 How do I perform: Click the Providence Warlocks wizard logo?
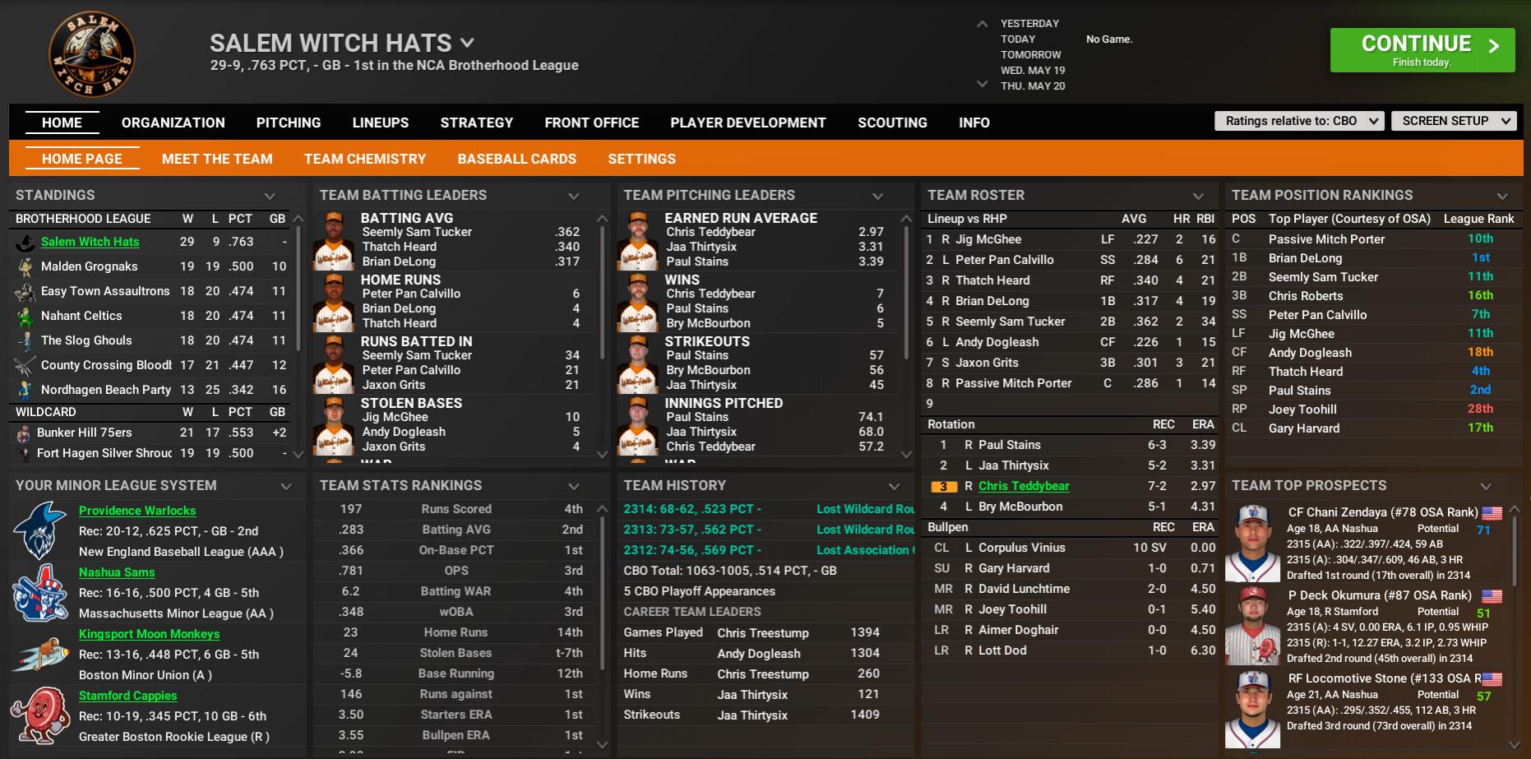pos(39,531)
